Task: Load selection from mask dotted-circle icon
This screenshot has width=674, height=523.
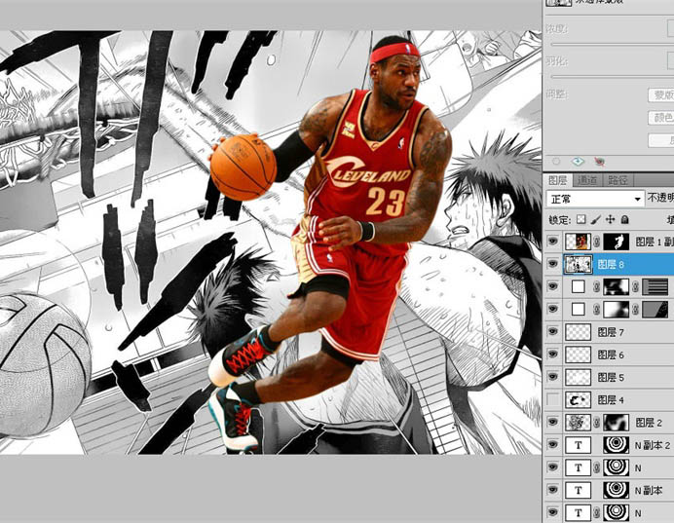Action: pos(556,162)
